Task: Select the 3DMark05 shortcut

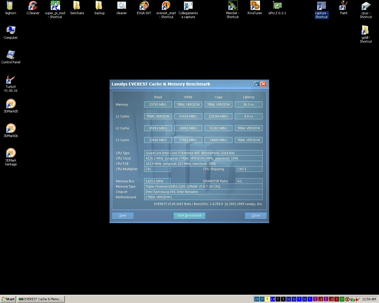Action: click(x=11, y=106)
